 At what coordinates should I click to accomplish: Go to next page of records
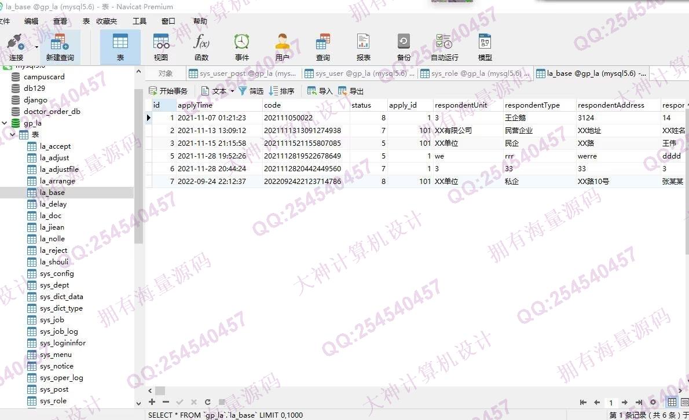624,402
